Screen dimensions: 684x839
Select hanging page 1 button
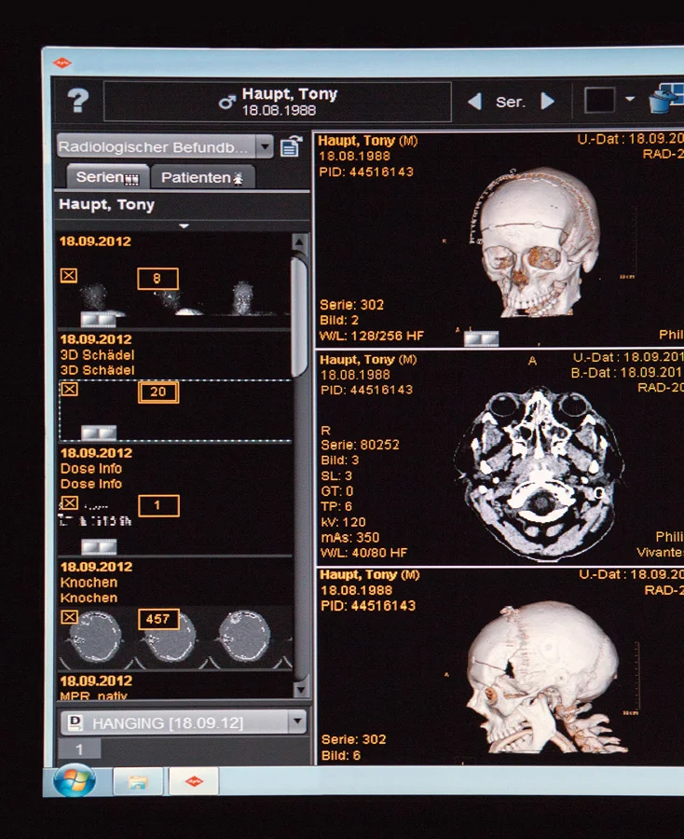tap(79, 750)
